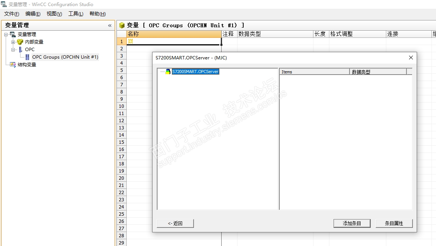Click the <- 返回 button
The height and width of the screenshot is (246, 436).
(x=175, y=223)
